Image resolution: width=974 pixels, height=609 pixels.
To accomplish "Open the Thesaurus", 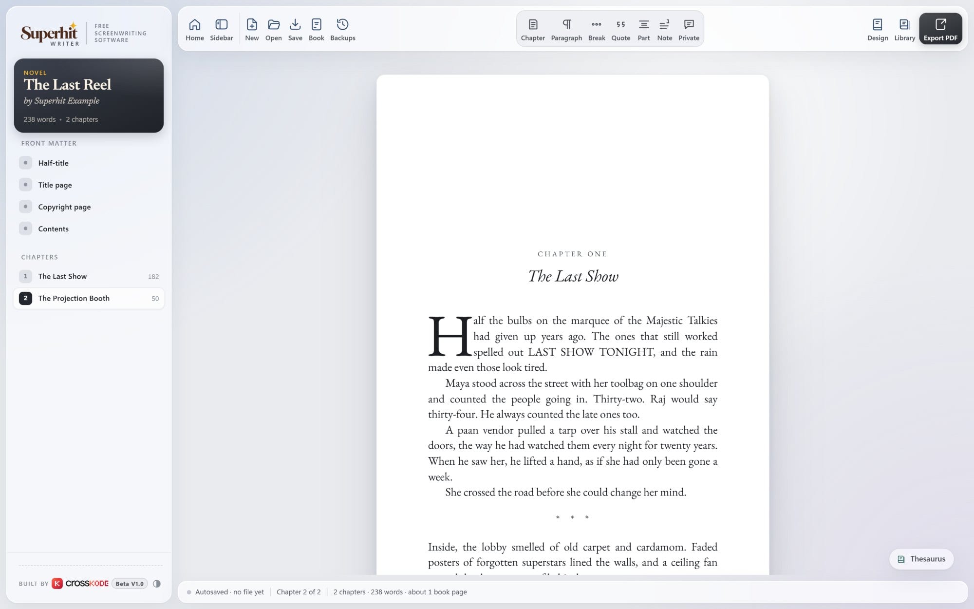I will tap(921, 559).
